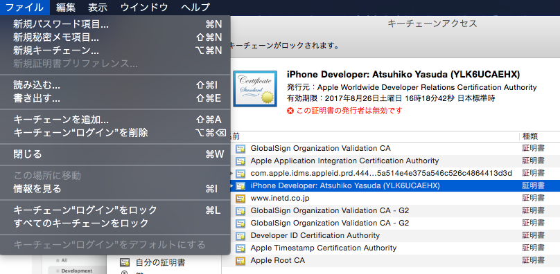
Task: Open the 編集 menu
Action: pos(65,7)
